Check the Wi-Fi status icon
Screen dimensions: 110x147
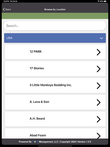coord(99,1)
